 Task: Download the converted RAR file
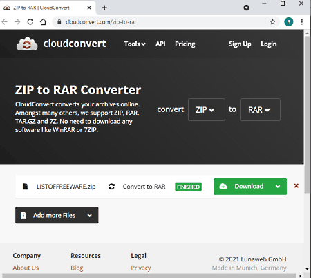(242, 187)
